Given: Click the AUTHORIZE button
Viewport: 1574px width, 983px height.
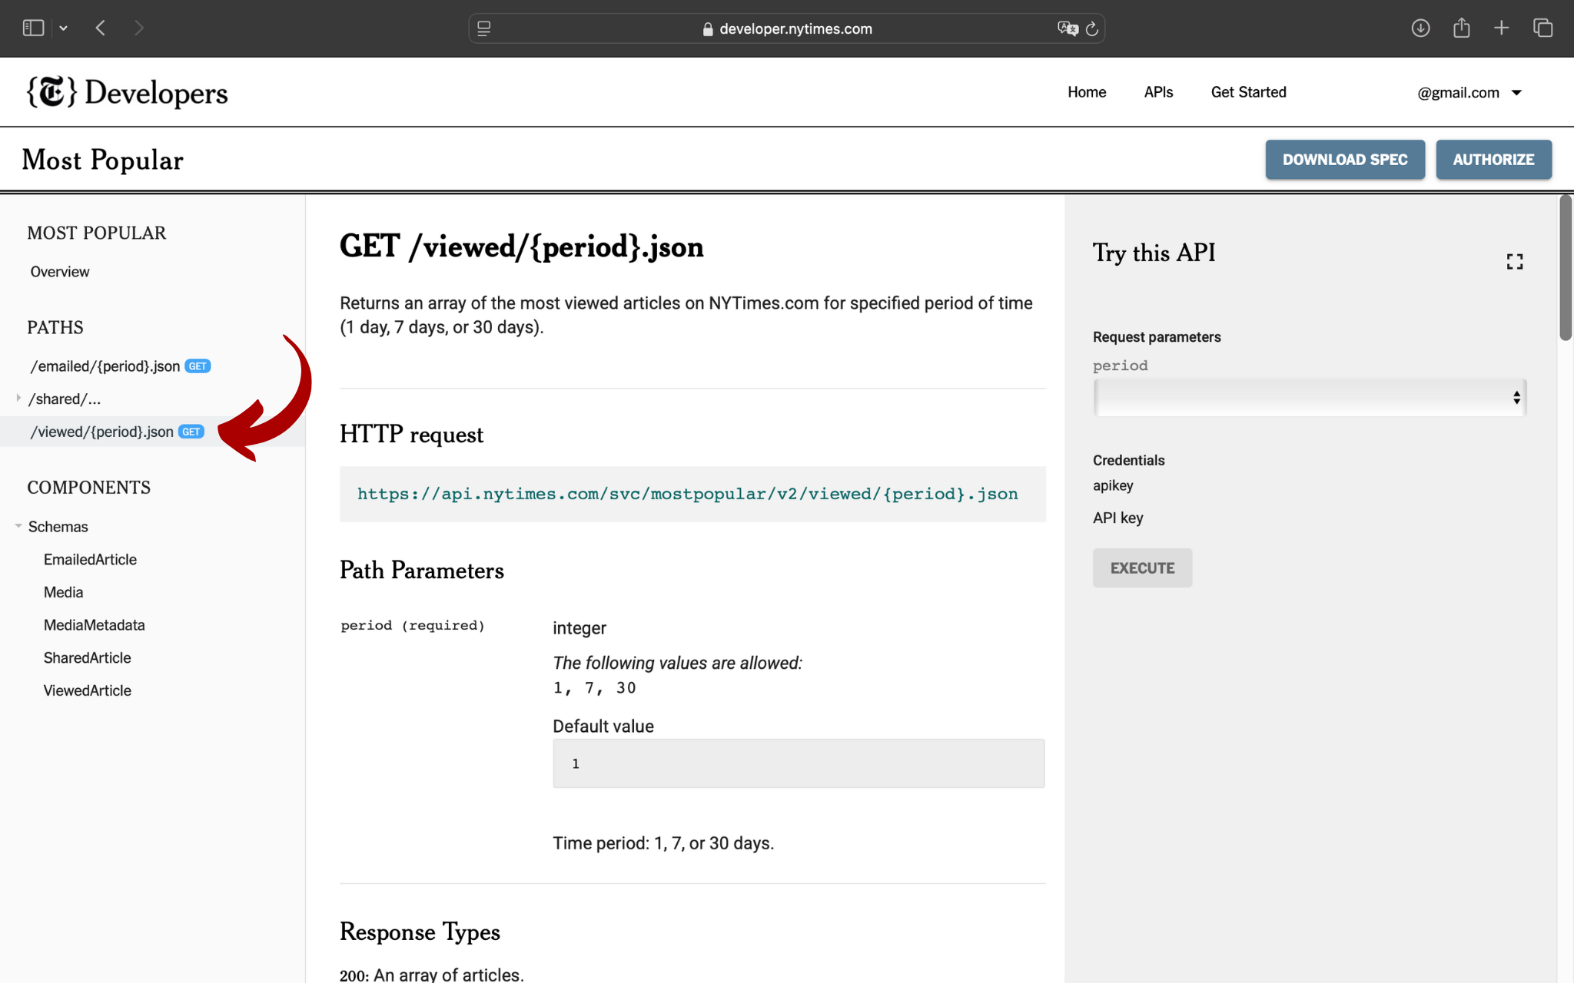Looking at the screenshot, I should (x=1493, y=160).
